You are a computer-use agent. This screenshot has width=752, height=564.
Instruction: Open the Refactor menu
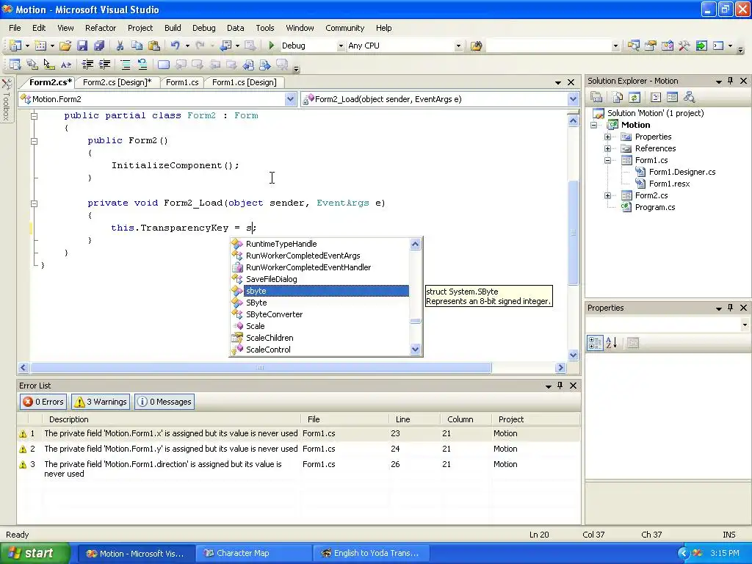tap(100, 28)
